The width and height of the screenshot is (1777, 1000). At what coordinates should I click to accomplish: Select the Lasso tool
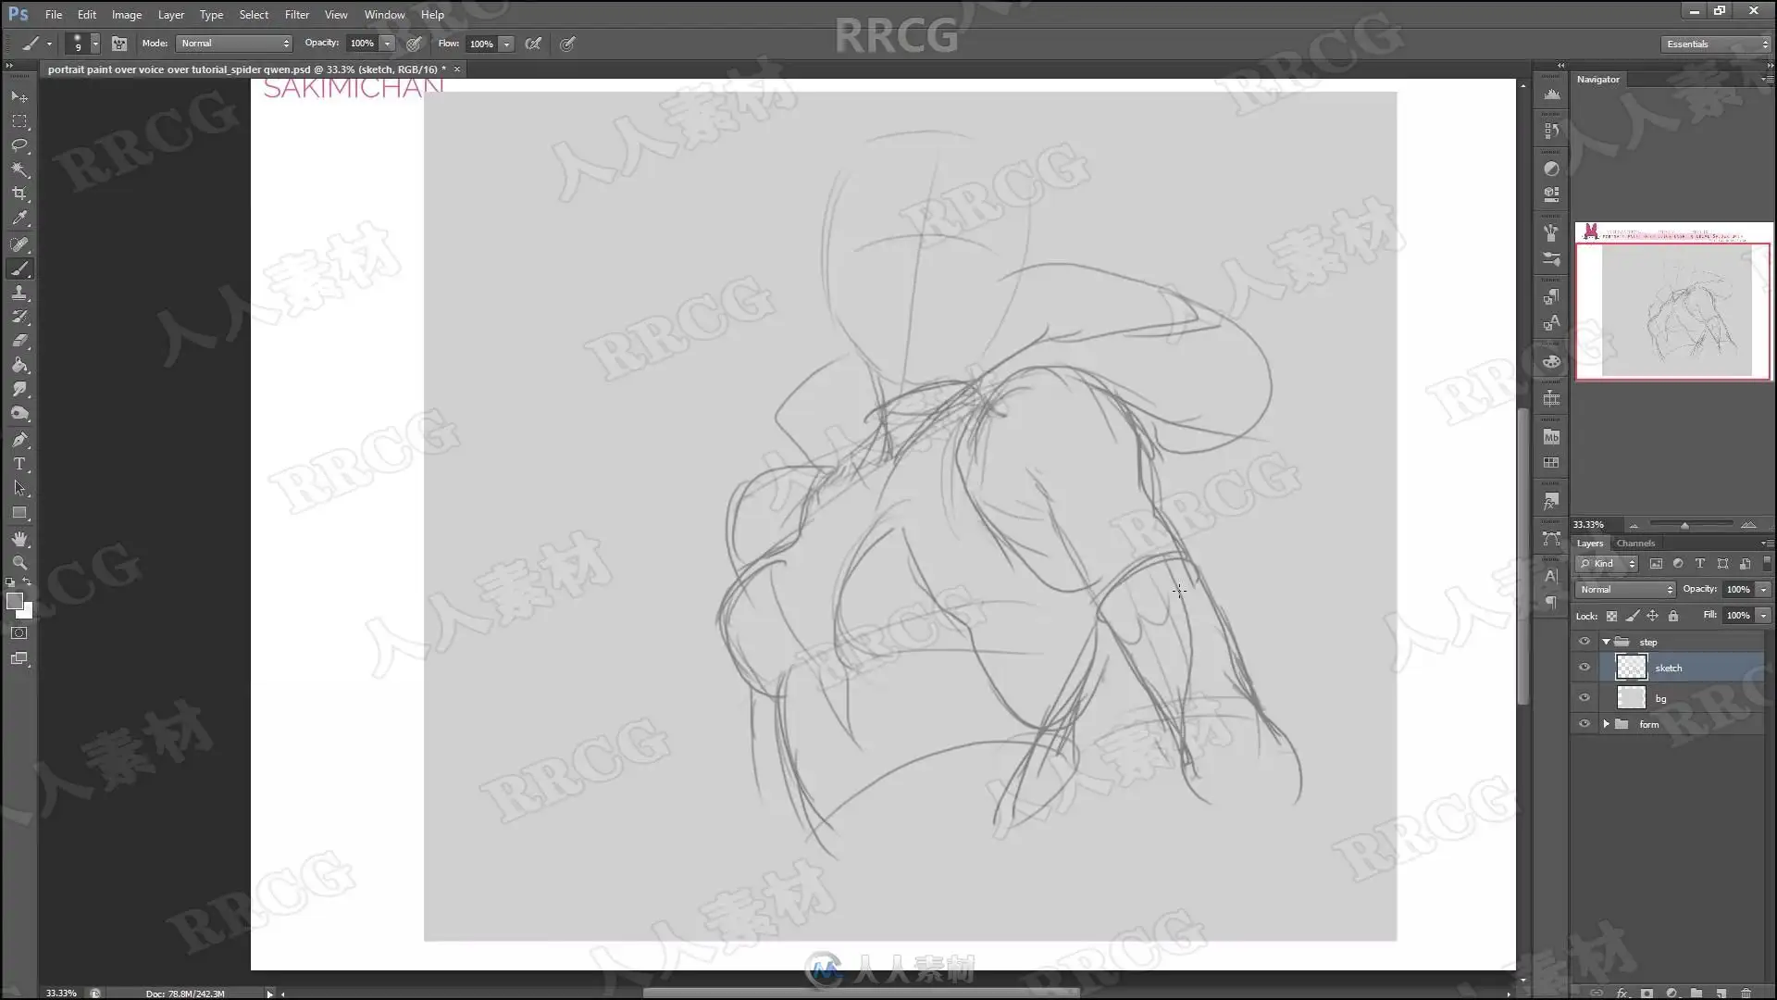coord(19,145)
